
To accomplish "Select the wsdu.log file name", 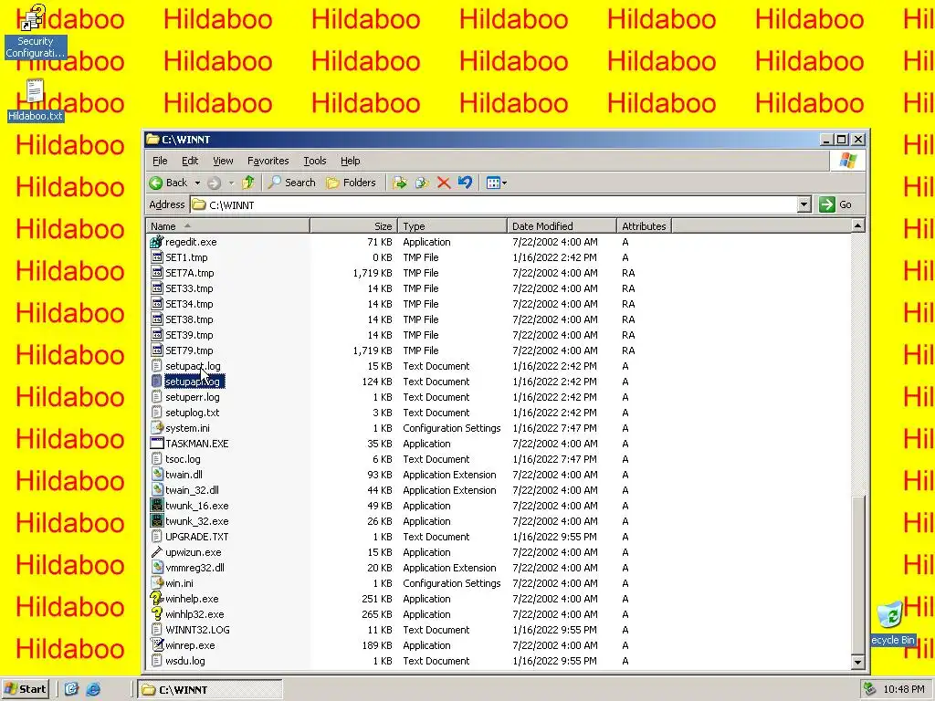I will (184, 661).
